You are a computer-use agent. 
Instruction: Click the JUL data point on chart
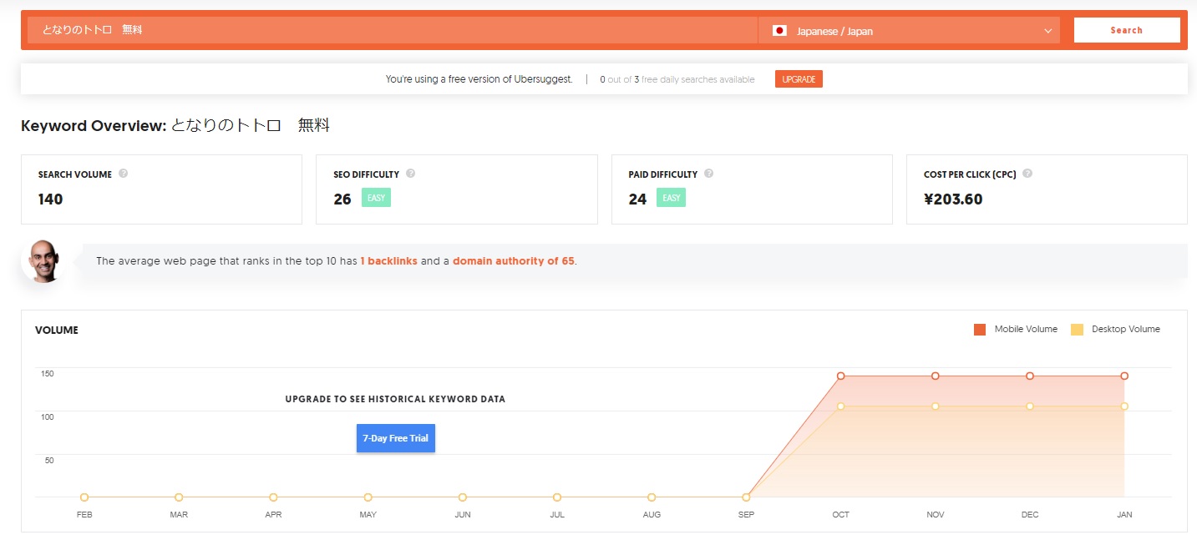(x=557, y=497)
